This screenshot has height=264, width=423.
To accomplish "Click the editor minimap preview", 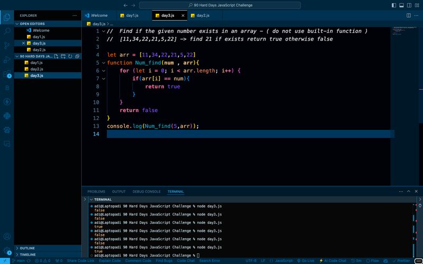I will pyautogui.click(x=404, y=31).
